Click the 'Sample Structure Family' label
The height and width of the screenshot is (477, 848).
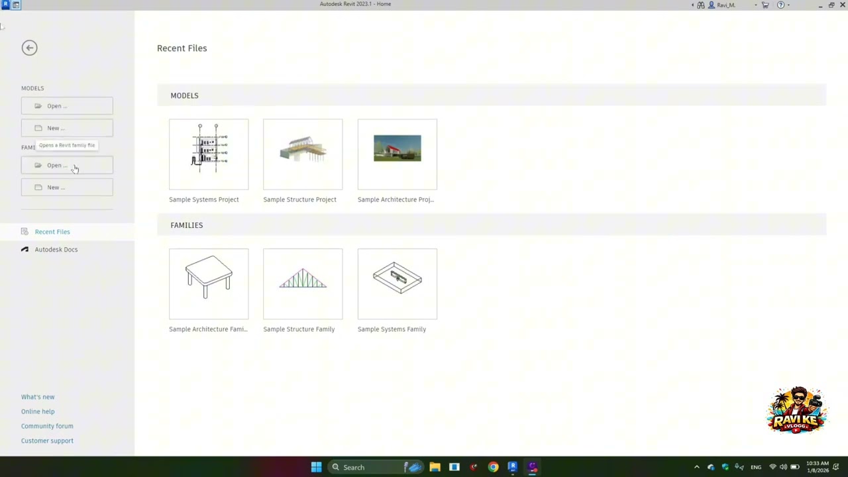pyautogui.click(x=299, y=329)
